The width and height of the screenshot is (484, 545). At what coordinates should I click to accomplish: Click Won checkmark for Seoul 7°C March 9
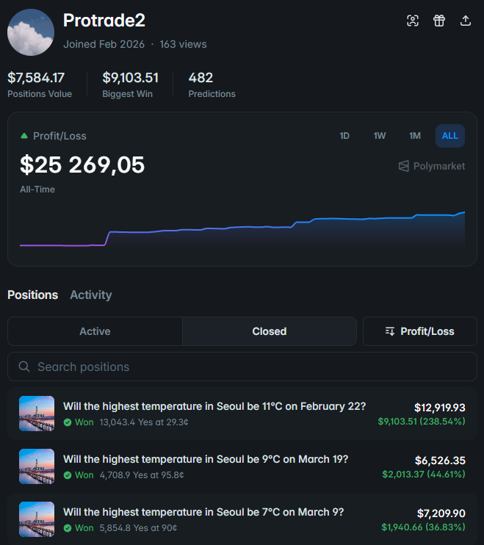68,528
